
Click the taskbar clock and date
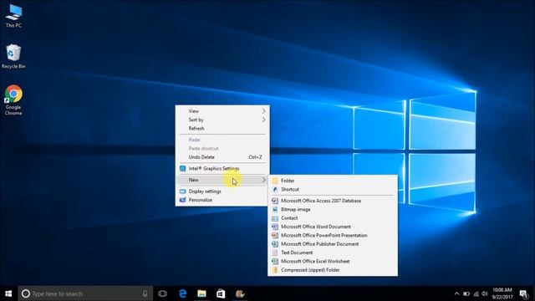pyautogui.click(x=502, y=293)
